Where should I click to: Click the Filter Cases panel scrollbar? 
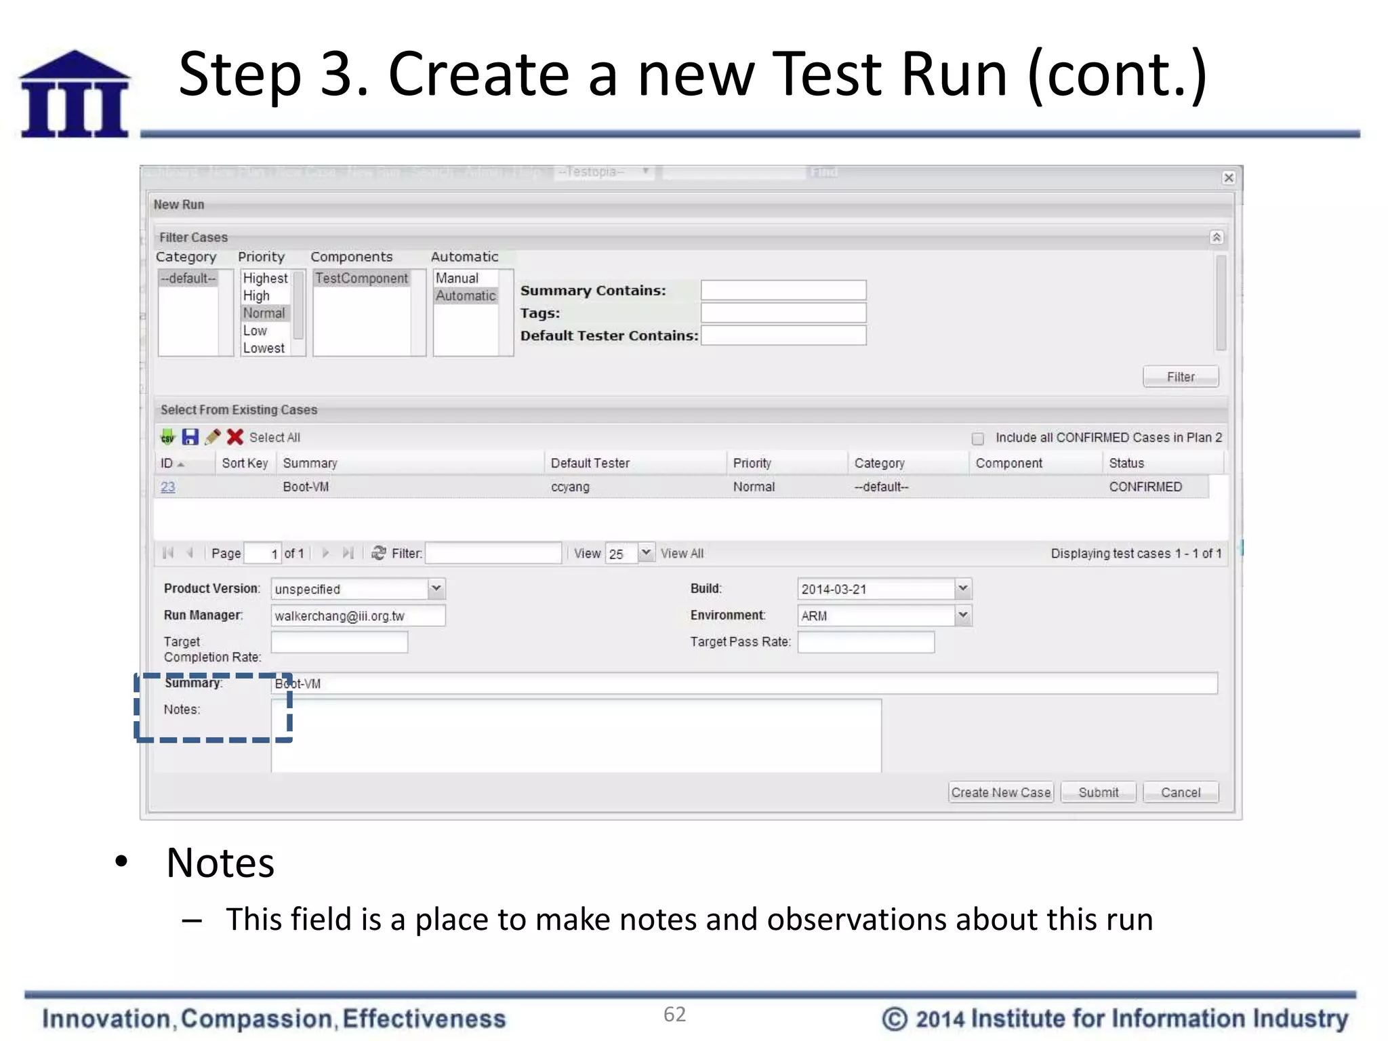(x=1221, y=303)
